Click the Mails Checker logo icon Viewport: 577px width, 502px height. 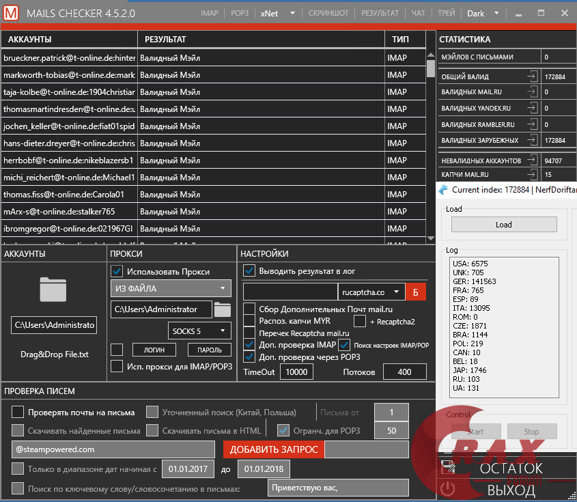tap(10, 12)
